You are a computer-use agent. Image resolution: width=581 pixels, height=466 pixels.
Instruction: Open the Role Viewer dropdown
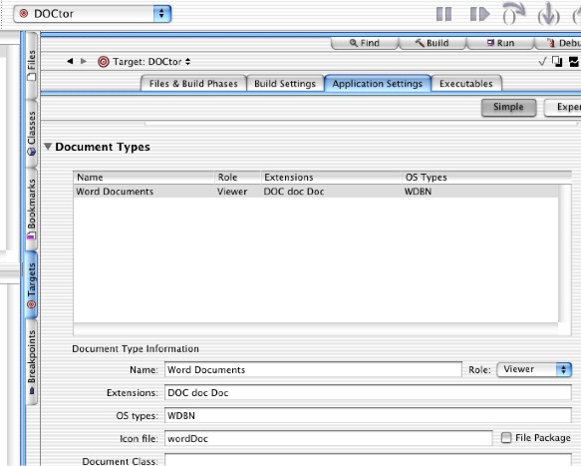pos(534,369)
